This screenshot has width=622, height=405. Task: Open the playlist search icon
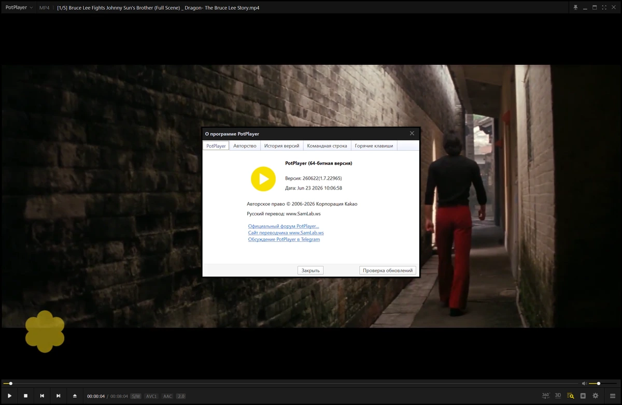coord(570,396)
